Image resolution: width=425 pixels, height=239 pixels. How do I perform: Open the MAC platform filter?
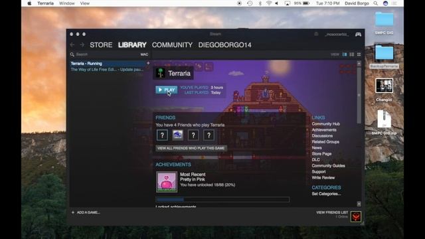(144, 54)
